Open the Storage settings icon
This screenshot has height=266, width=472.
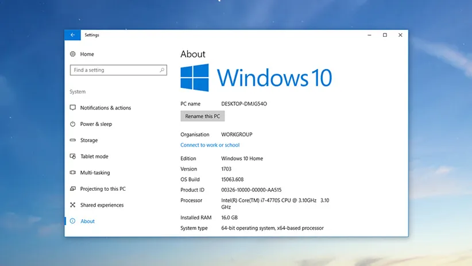click(x=73, y=140)
